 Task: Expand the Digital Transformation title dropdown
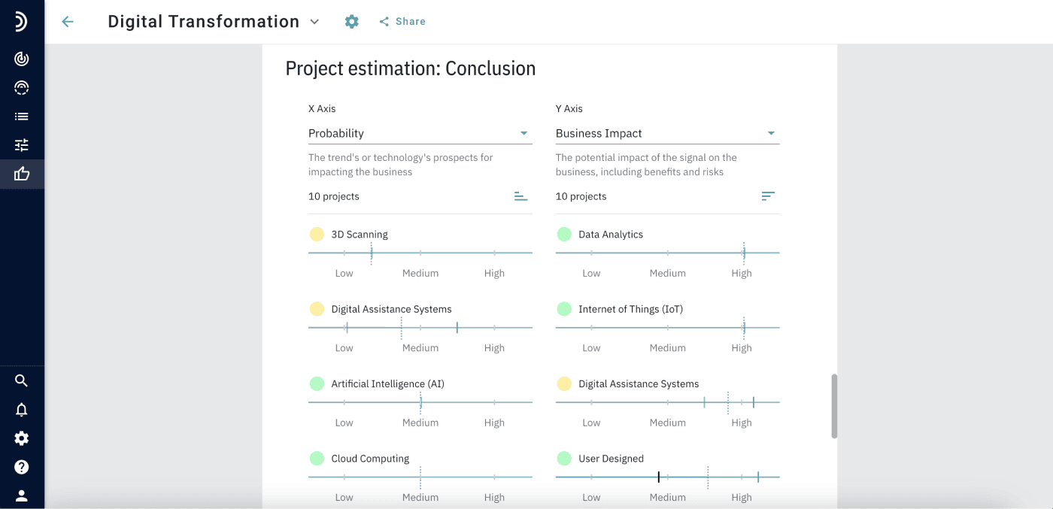[x=314, y=22]
